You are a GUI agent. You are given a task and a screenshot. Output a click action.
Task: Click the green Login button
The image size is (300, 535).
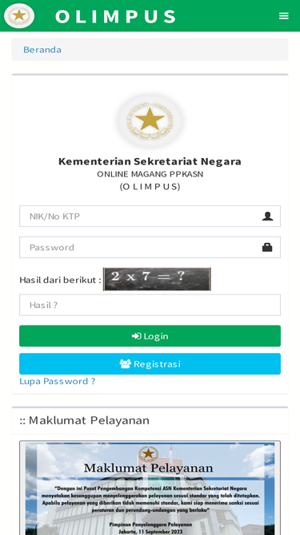[x=150, y=336]
